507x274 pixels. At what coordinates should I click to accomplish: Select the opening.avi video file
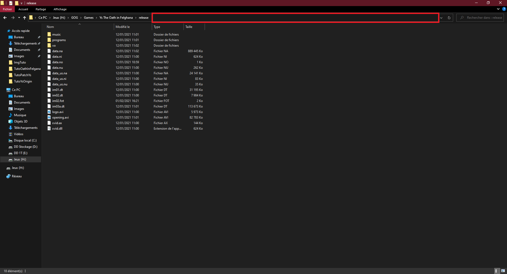point(60,118)
